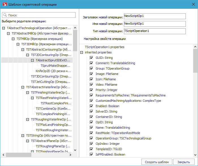The width and height of the screenshot is (198, 166).
Task: Collapse the inherited properties group
Action: [x=82, y=52]
